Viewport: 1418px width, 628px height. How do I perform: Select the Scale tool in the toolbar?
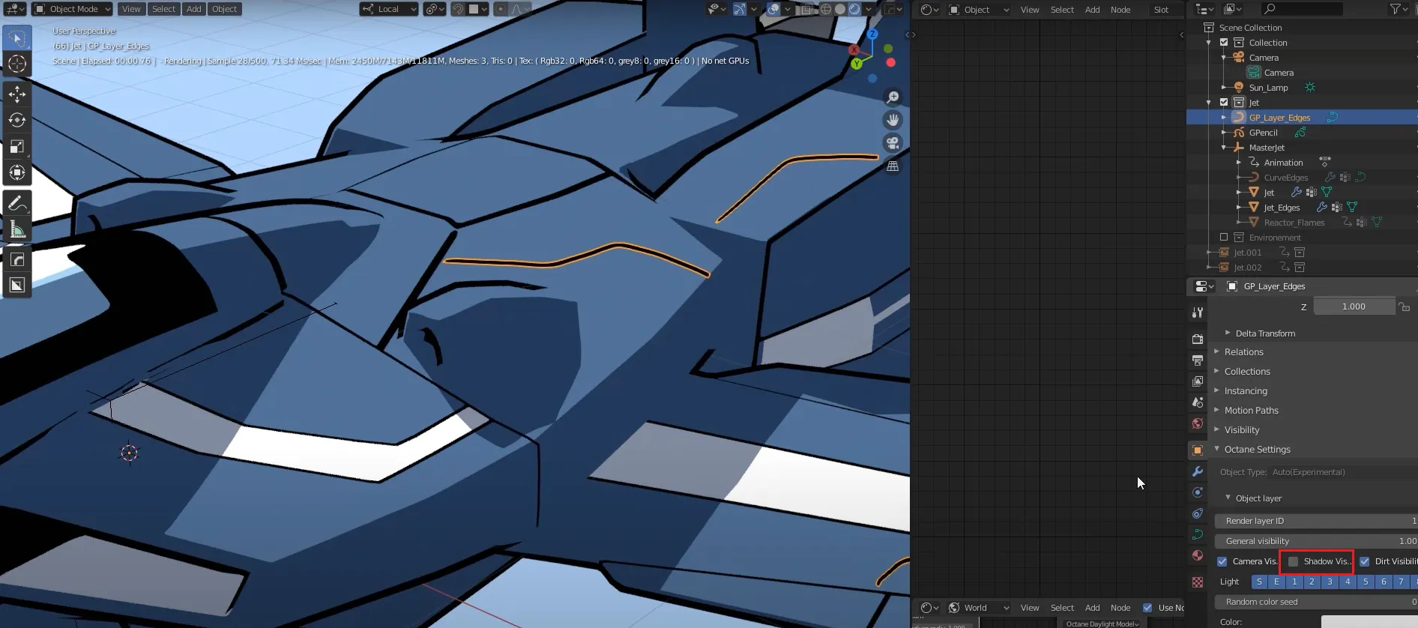click(16, 147)
